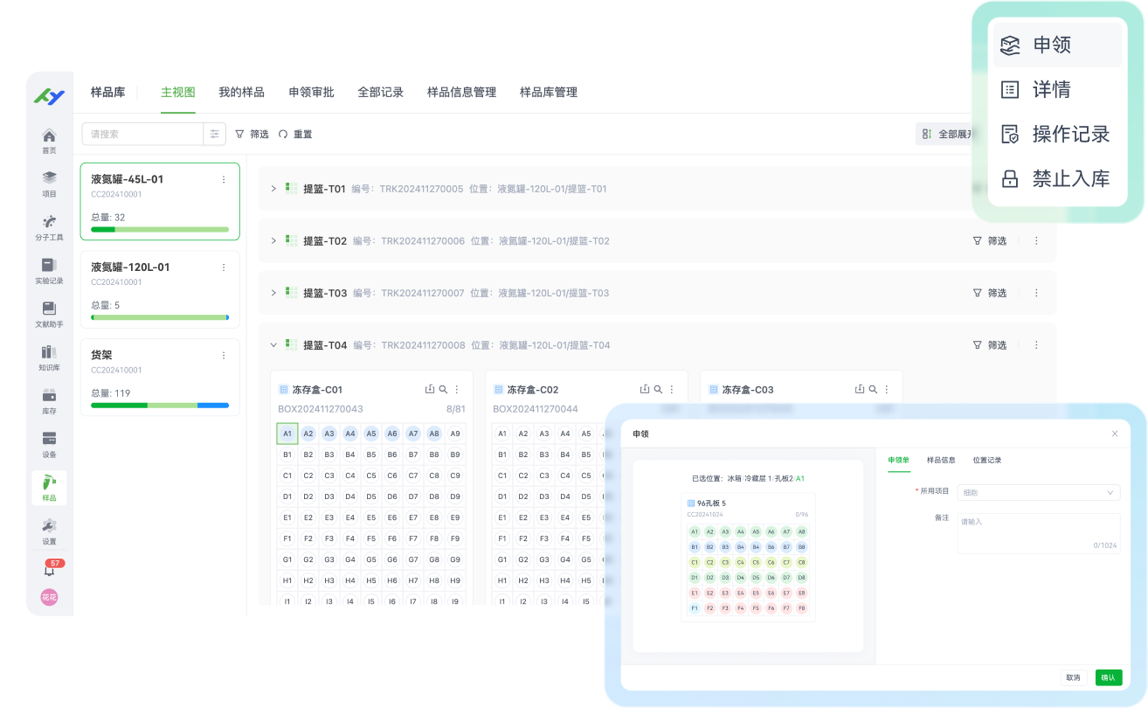The height and width of the screenshot is (708, 1148).
Task: Click 重置 reset button
Action: click(x=295, y=135)
